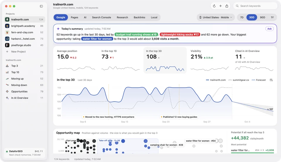The width and height of the screenshot is (281, 162).
Task: Click the 'Published 12 new buying guides' annotation
Action: click(x=179, y=117)
